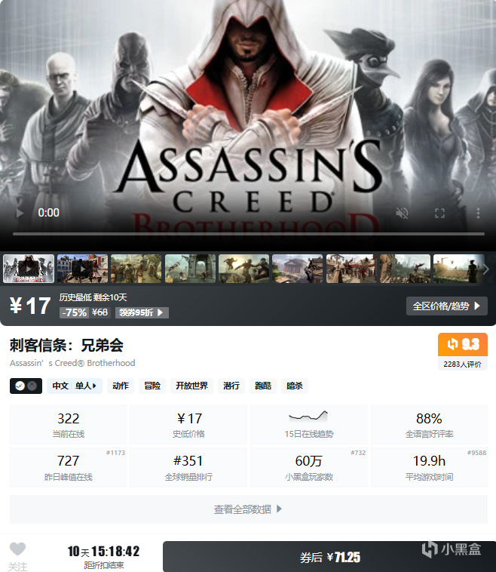The height and width of the screenshot is (572, 496).
Task: Select the 开放世界 tag
Action: click(x=191, y=386)
